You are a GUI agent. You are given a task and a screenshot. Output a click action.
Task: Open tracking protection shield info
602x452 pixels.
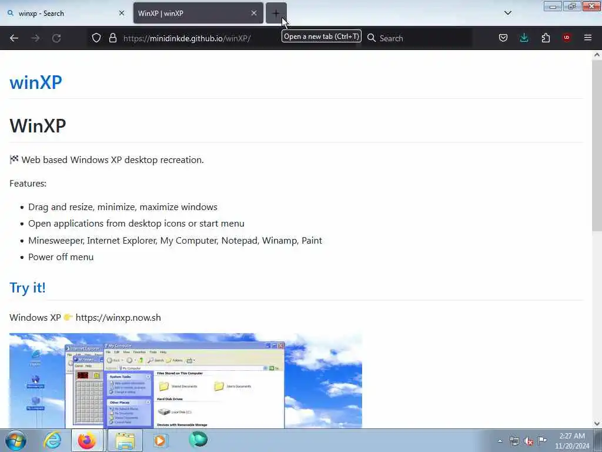click(96, 38)
